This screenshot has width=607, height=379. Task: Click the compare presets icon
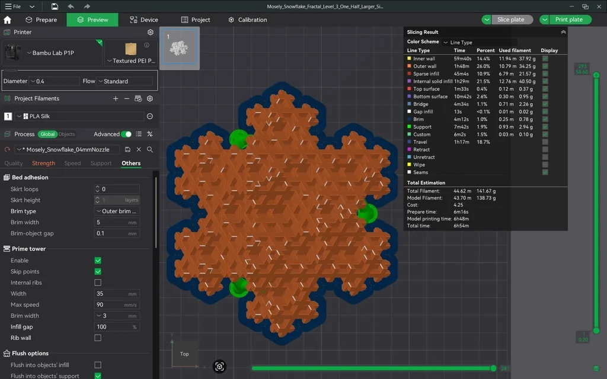(x=150, y=134)
